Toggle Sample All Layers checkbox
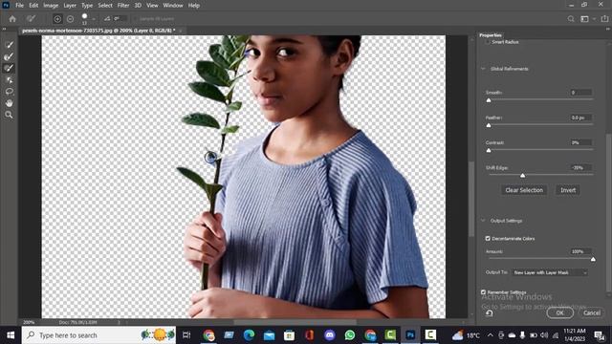612x344 pixels. coord(136,19)
